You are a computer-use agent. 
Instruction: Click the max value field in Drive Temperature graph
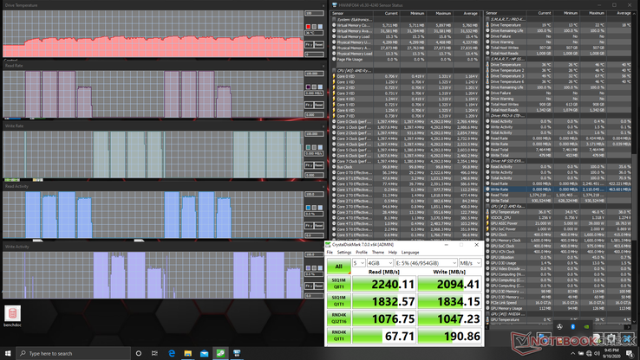[x=314, y=14]
